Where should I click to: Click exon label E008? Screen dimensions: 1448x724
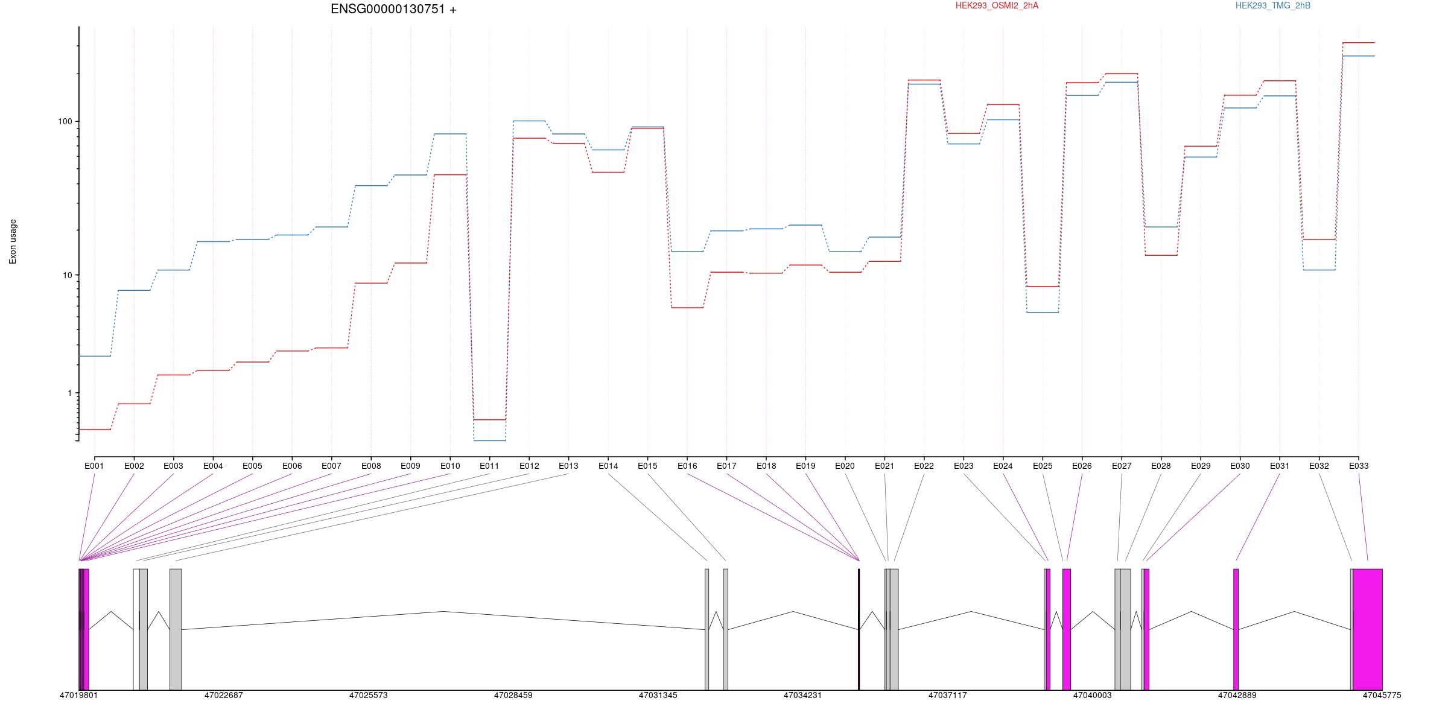tap(371, 466)
